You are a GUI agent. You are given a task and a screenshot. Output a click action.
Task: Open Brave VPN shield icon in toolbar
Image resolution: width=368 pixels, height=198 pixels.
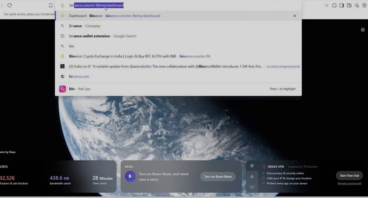364,6
